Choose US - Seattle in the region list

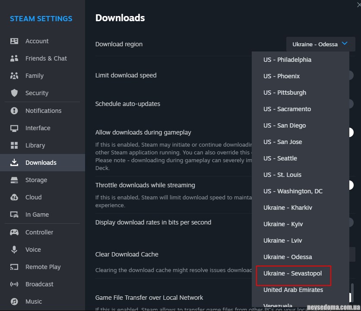(280, 158)
